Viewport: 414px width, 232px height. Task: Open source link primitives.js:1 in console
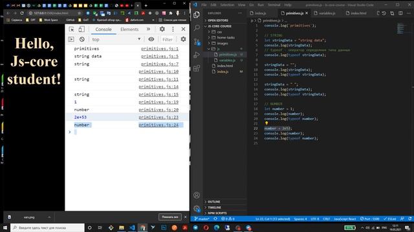click(x=160, y=49)
